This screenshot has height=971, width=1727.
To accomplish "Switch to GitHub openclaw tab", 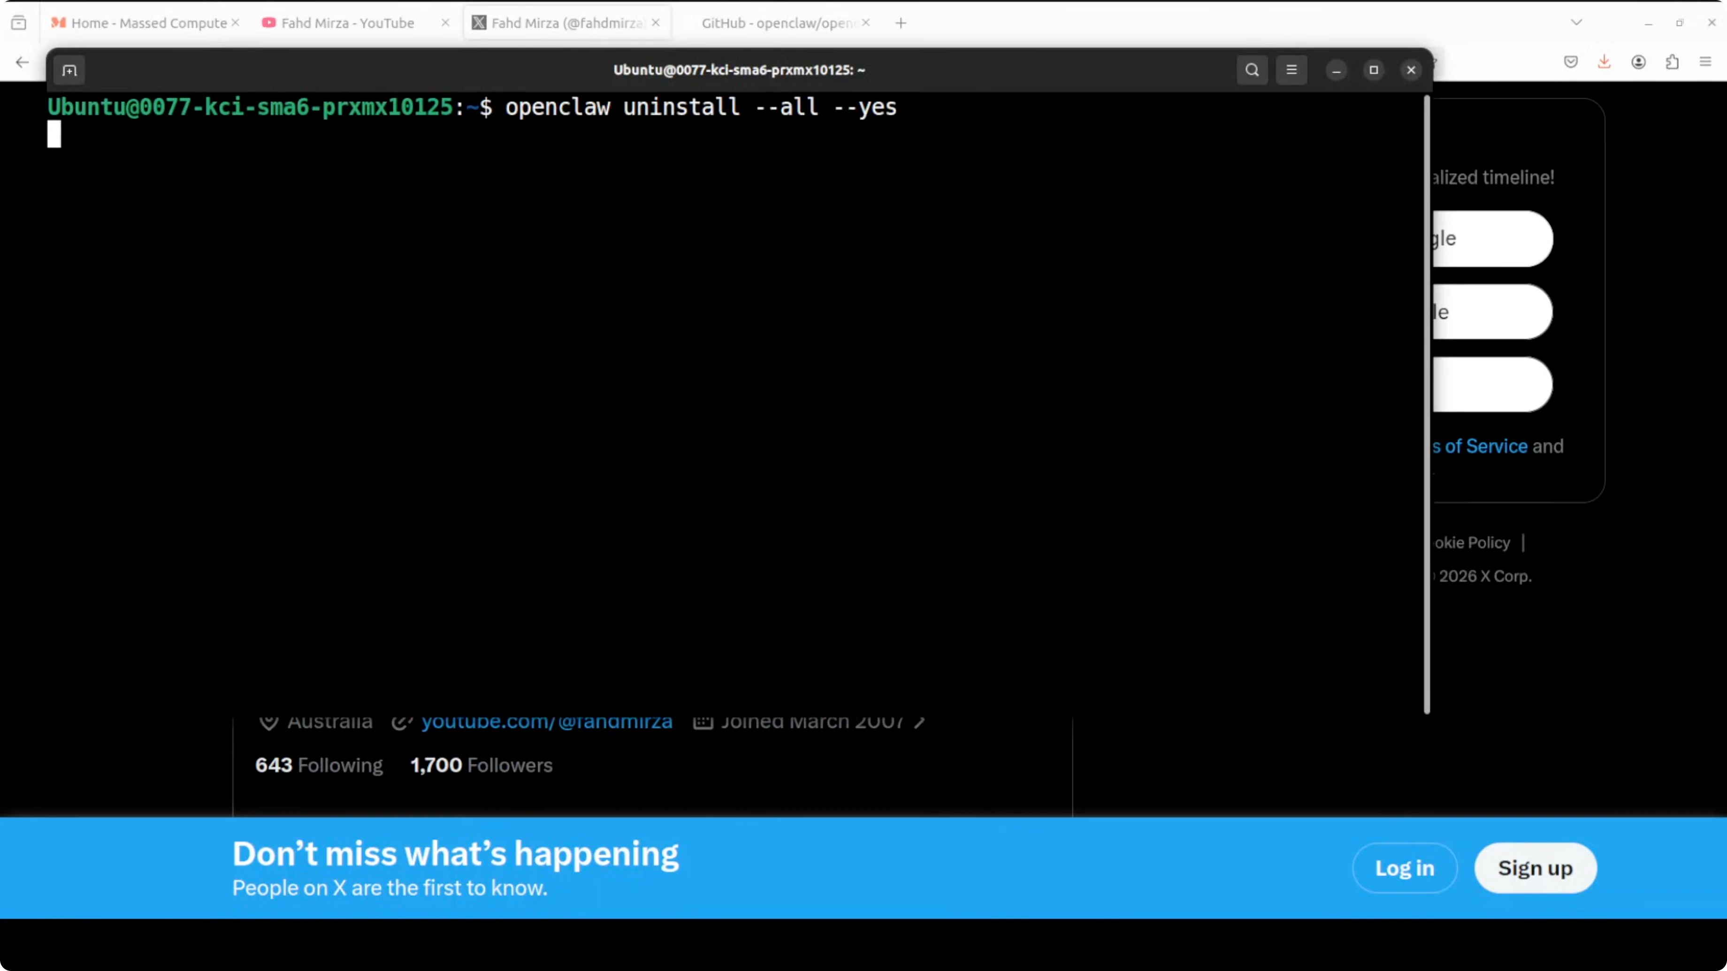I will click(776, 23).
